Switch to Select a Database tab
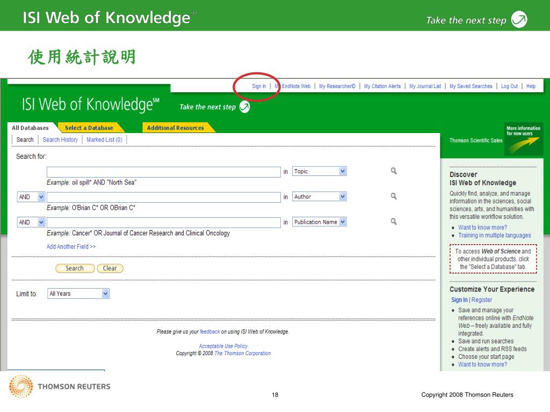This screenshot has width=550, height=412. click(x=89, y=128)
